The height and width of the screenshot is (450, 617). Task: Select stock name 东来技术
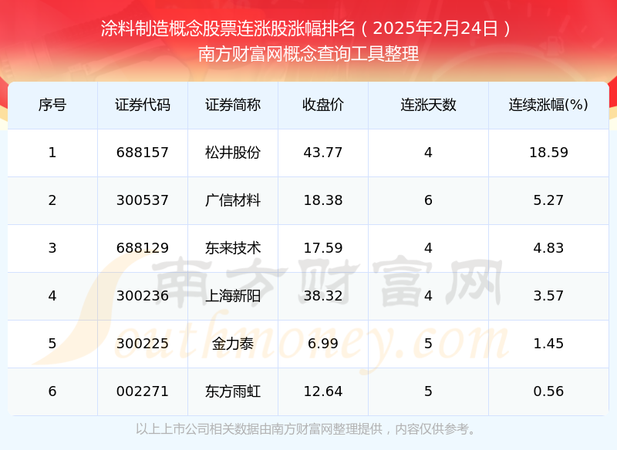pyautogui.click(x=233, y=248)
